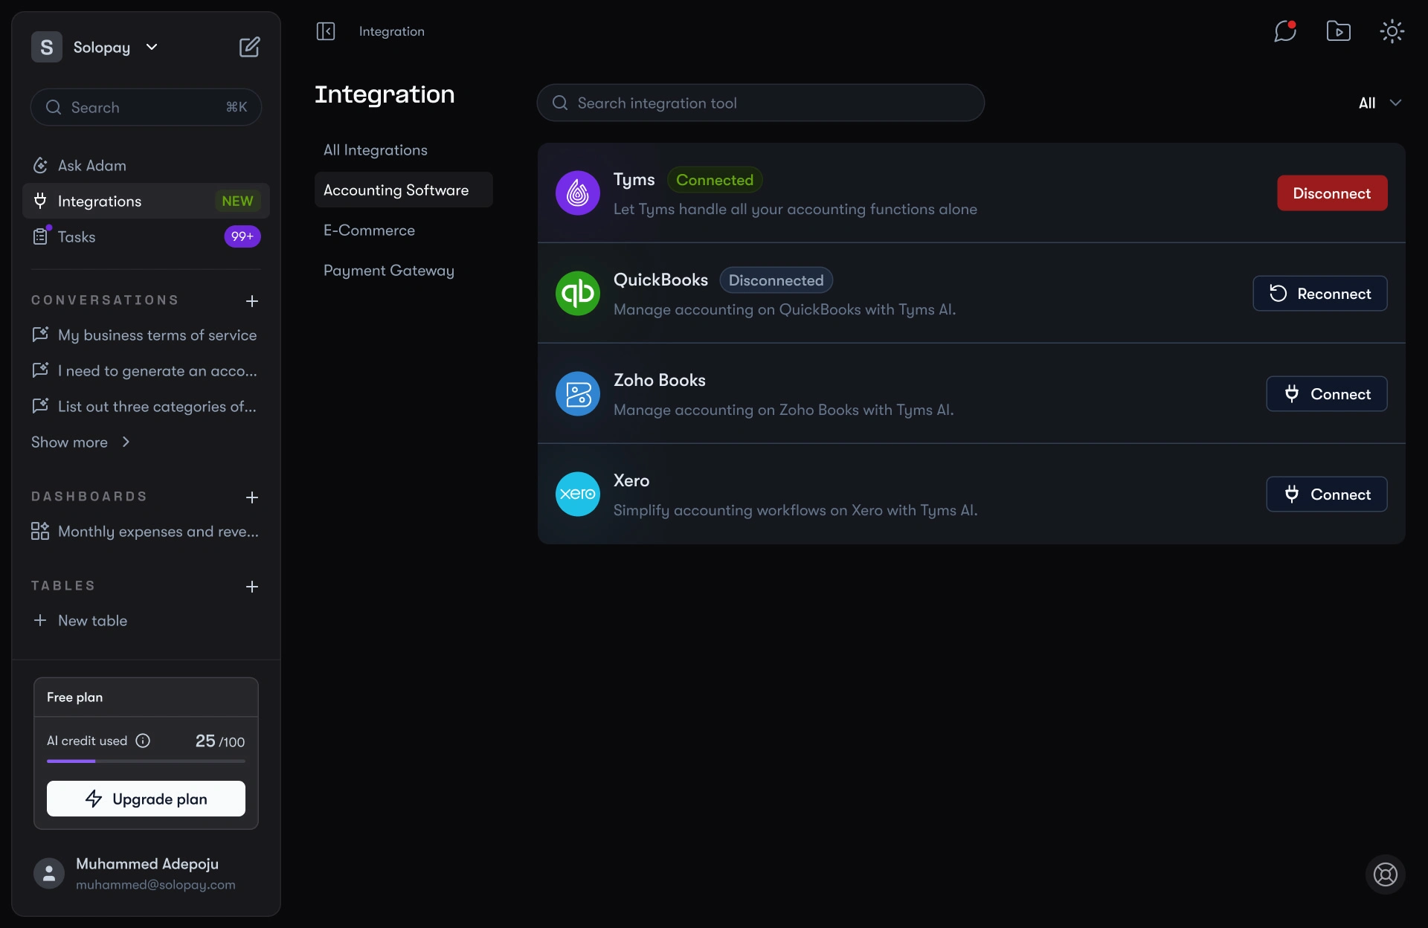Click the new chat compose icon
Viewport: 1428px width, 928px height.
[249, 47]
